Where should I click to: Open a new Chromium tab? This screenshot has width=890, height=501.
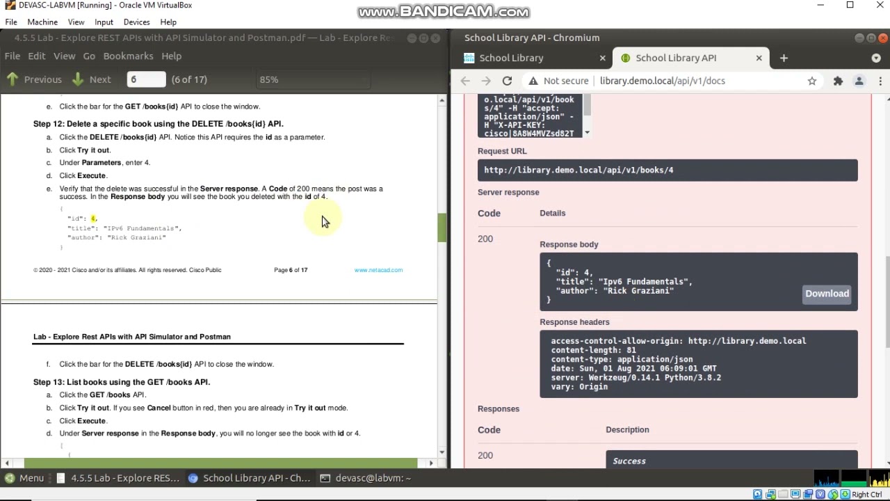tap(784, 58)
